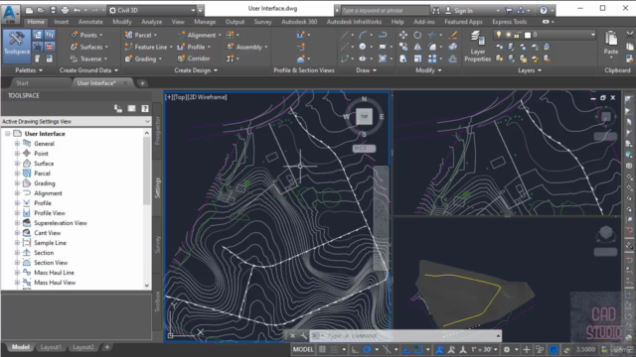
Task: Click the Plot printer icon
Action: (x=65, y=10)
